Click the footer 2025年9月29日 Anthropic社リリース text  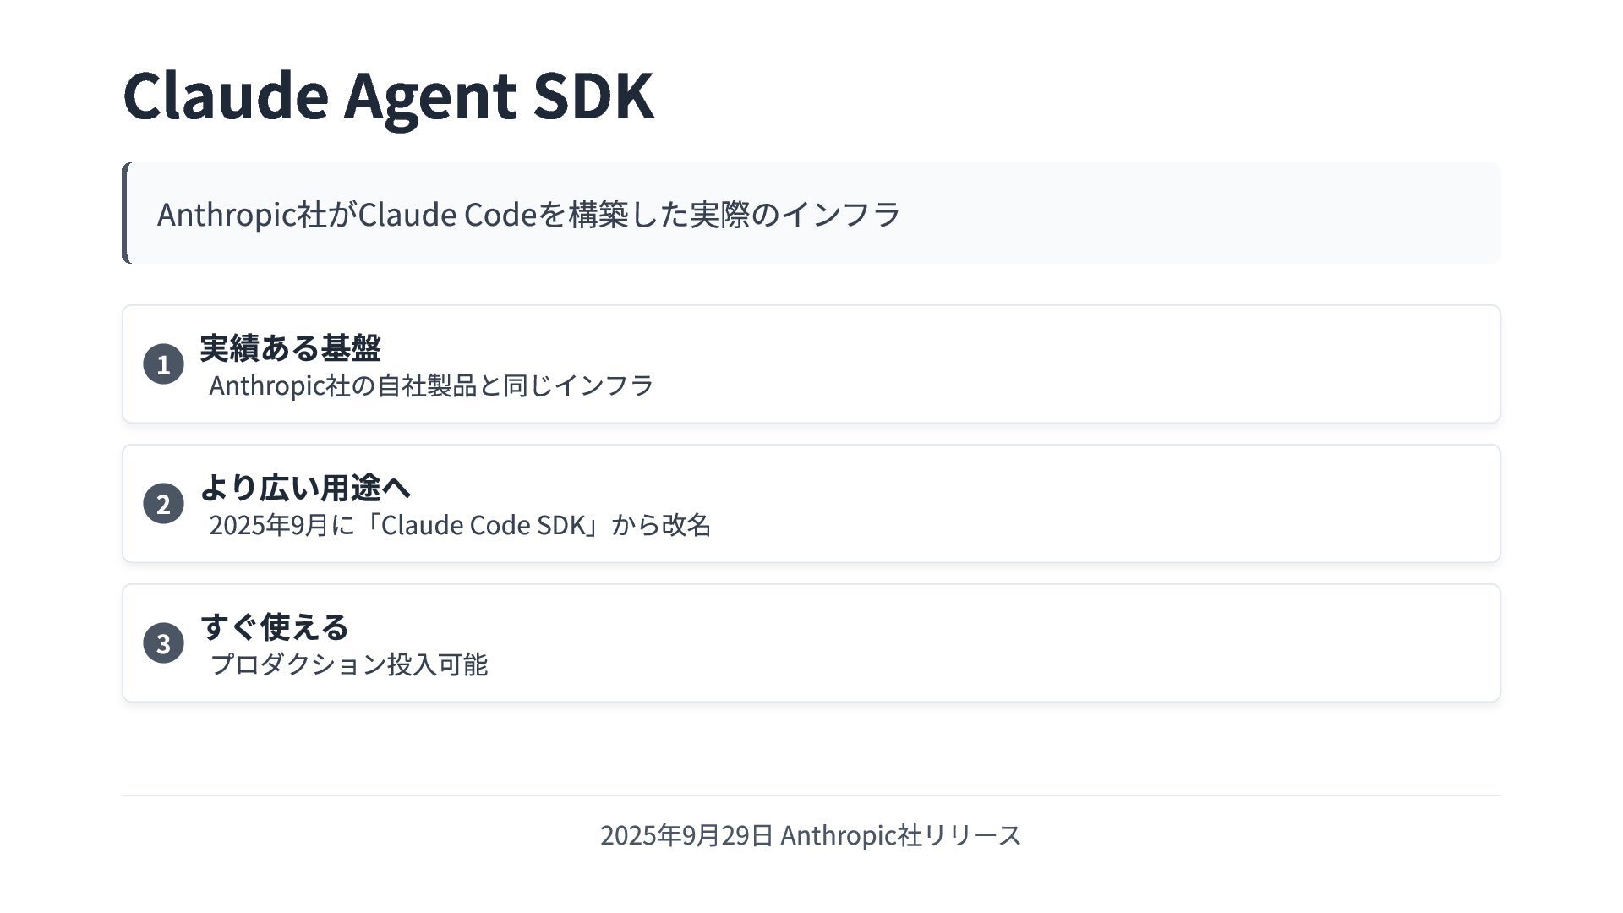811,835
